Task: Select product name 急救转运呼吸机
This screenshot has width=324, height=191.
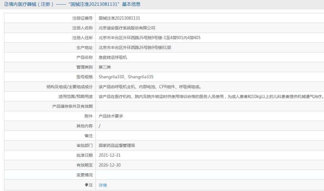Action: tap(113, 57)
